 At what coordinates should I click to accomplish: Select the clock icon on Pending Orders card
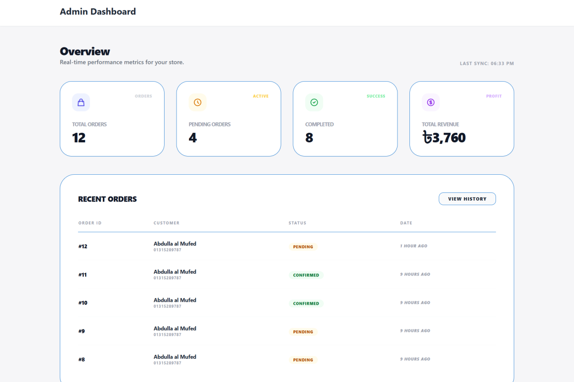coord(198,102)
